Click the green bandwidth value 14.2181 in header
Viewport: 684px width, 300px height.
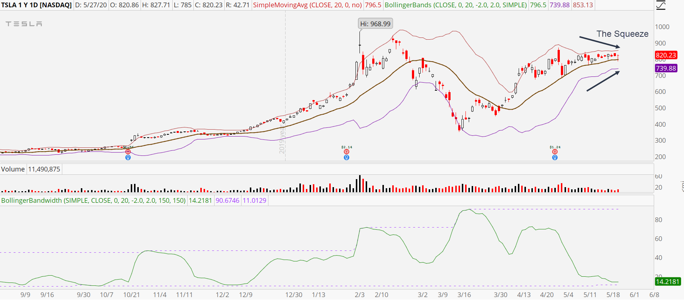tap(200, 200)
